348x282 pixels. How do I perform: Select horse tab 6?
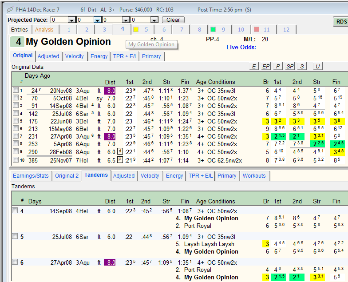tap(164, 29)
